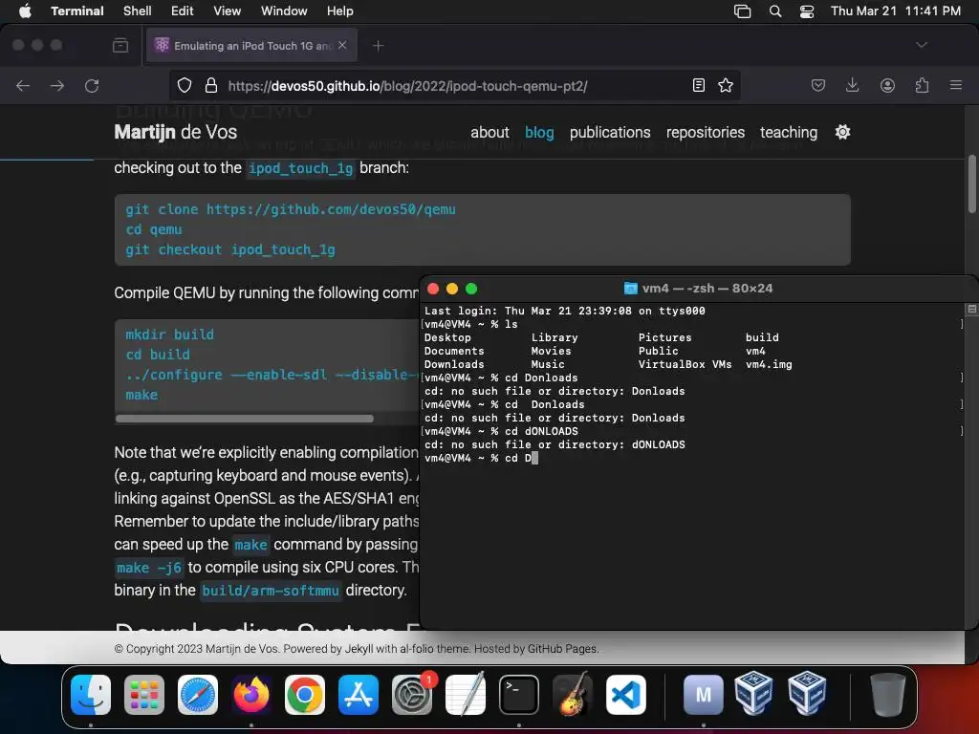This screenshot has height=734, width=979.
Task: Open Finder from the Dock
Action: point(91,695)
